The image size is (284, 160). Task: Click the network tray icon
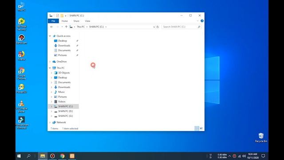[x=239, y=156]
